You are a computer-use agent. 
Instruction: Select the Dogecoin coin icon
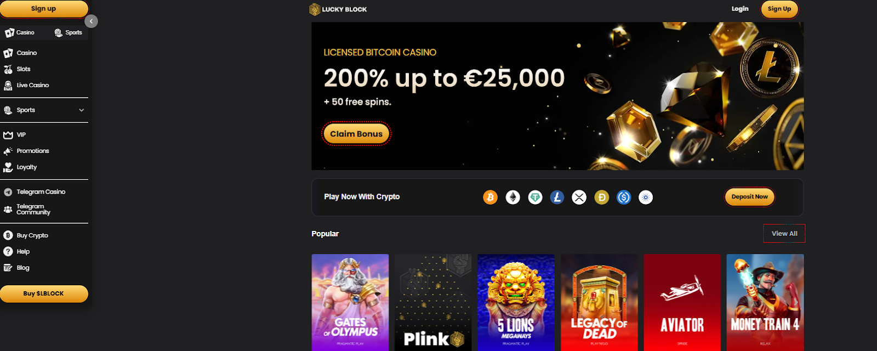(x=601, y=197)
